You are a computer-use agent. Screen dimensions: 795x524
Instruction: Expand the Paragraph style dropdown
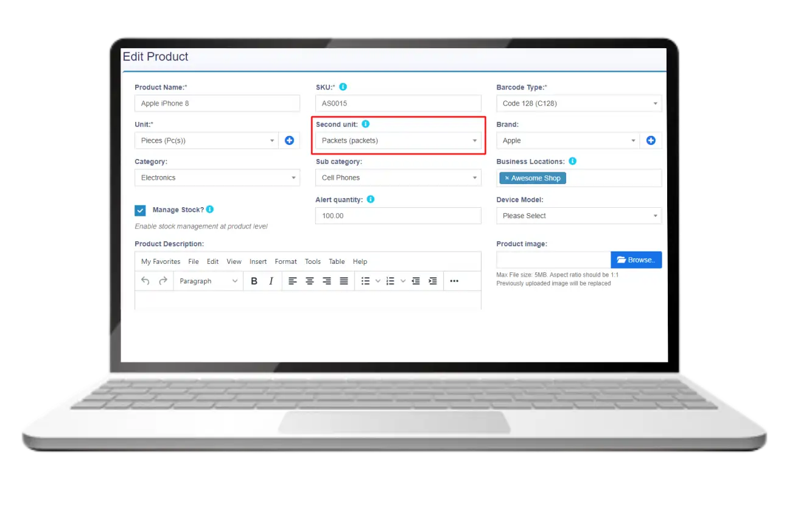pyautogui.click(x=208, y=281)
